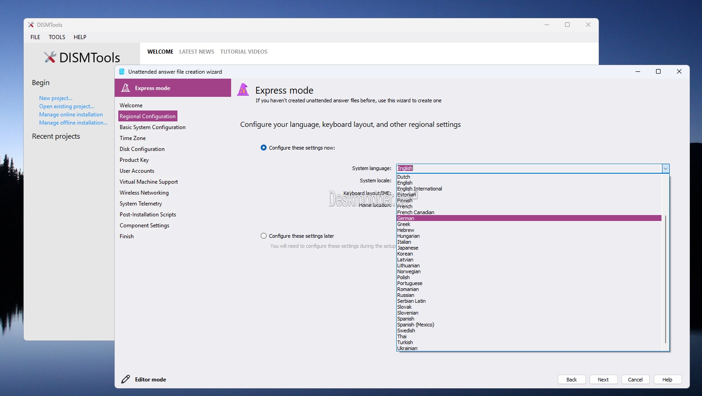Click the System language combo box field
This screenshot has height=396, width=702.
(x=529, y=168)
